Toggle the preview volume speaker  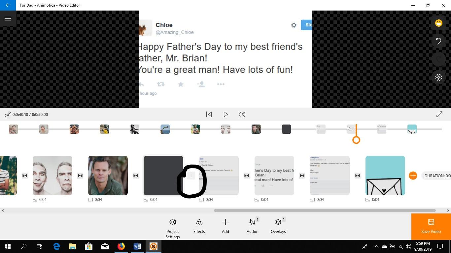pyautogui.click(x=242, y=114)
